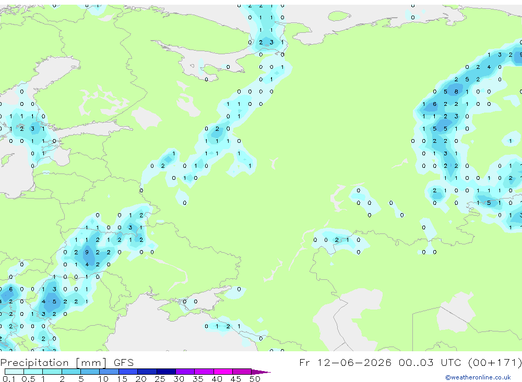
Task: Click the 'Precipitation [mm]' title text
Action: click(x=53, y=363)
